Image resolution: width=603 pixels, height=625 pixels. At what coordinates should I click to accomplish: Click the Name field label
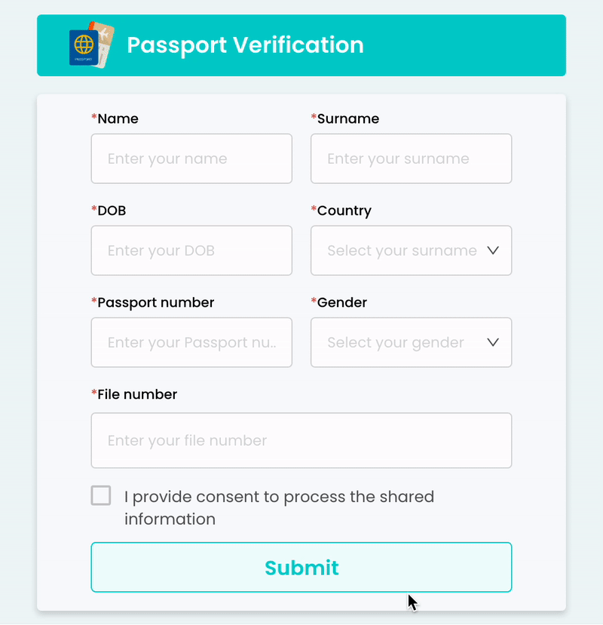click(x=118, y=119)
